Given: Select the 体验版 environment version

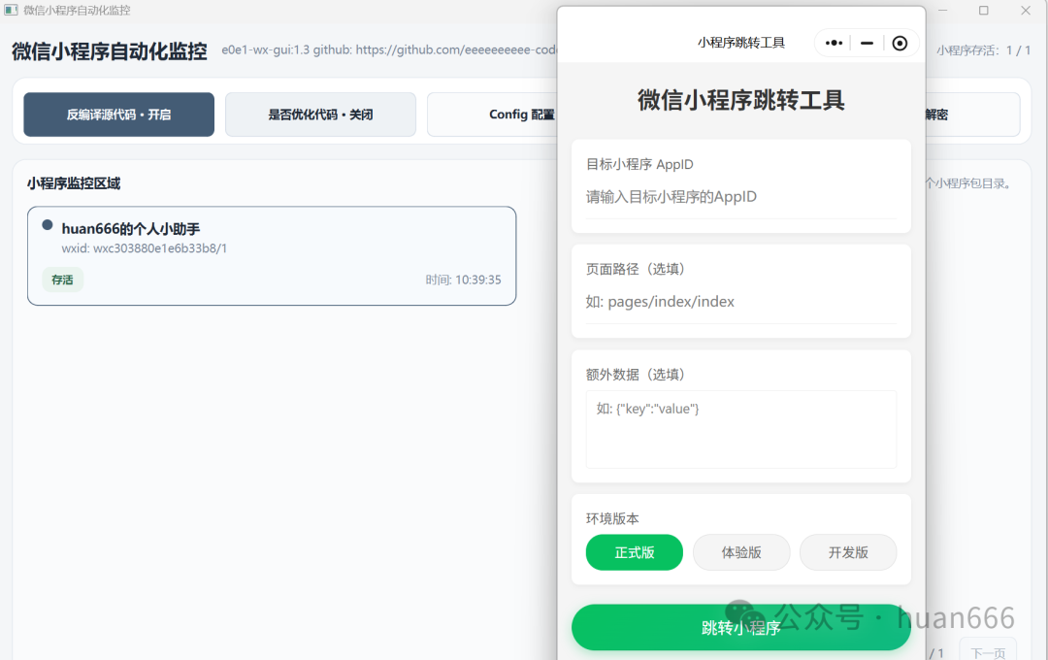Looking at the screenshot, I should (741, 552).
